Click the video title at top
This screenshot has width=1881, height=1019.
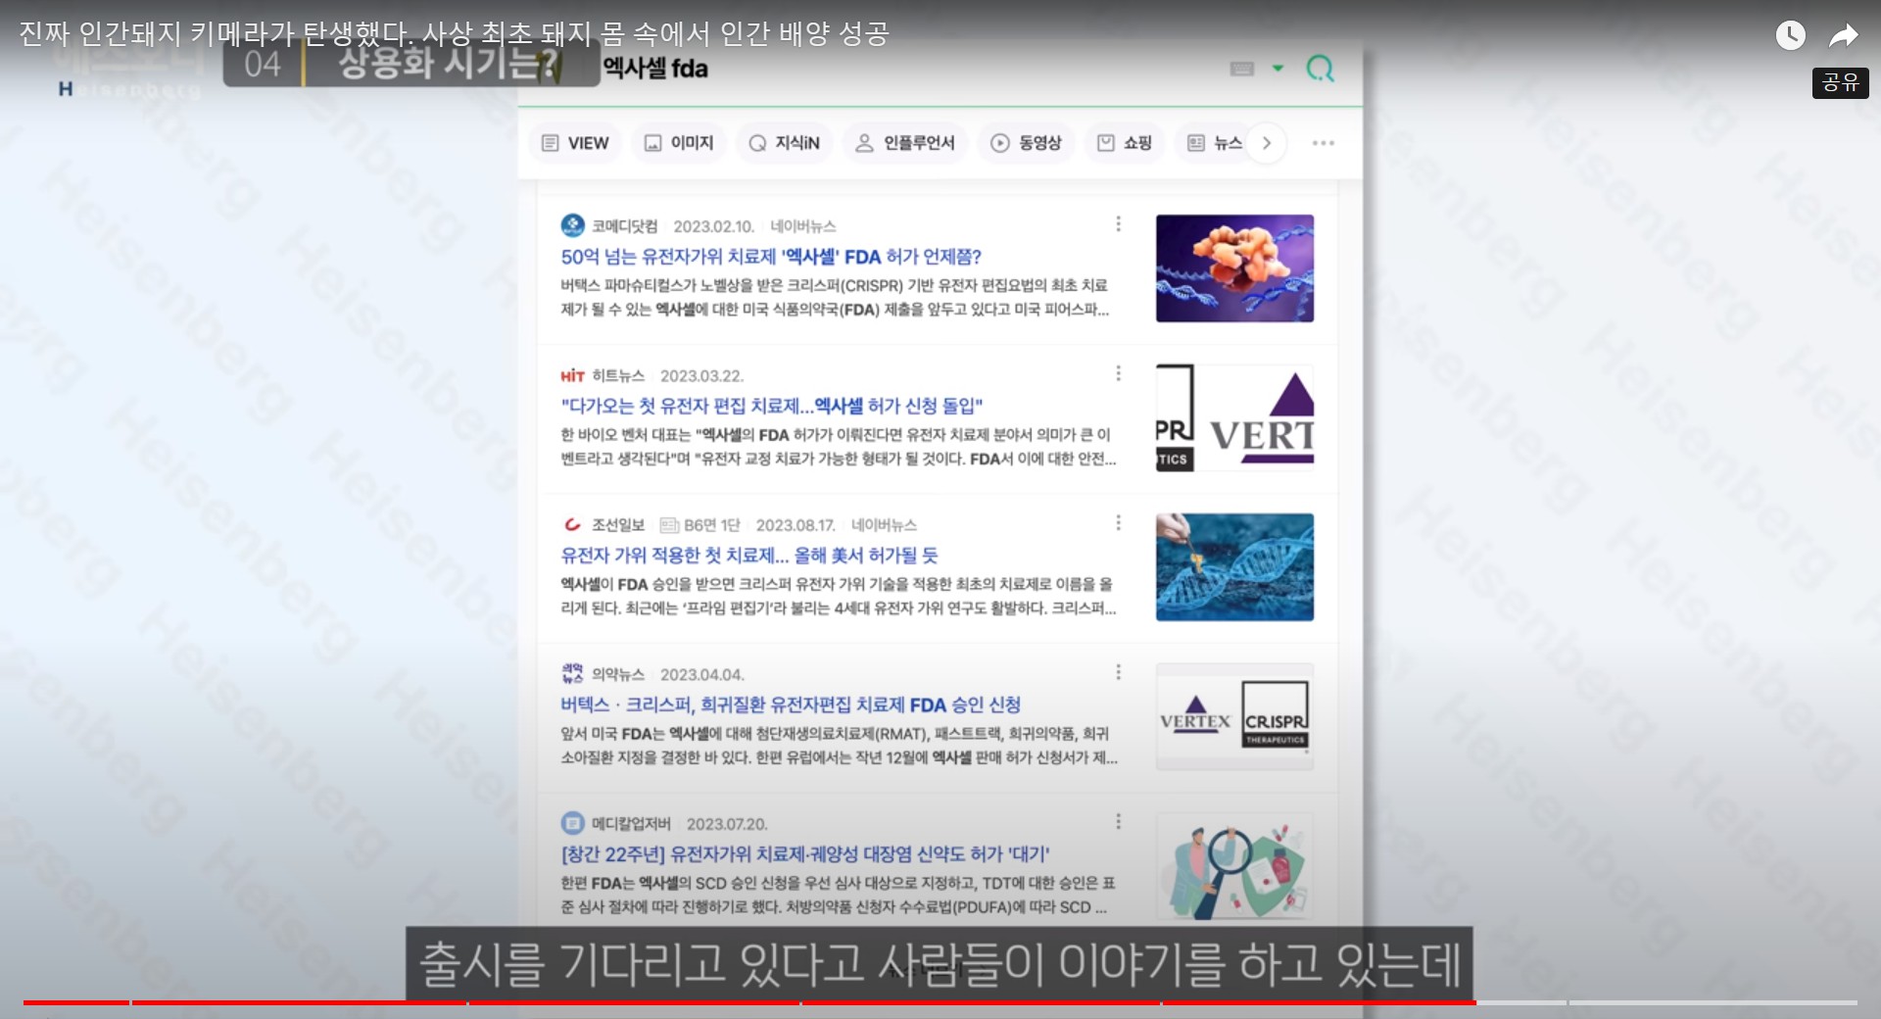pos(454,33)
